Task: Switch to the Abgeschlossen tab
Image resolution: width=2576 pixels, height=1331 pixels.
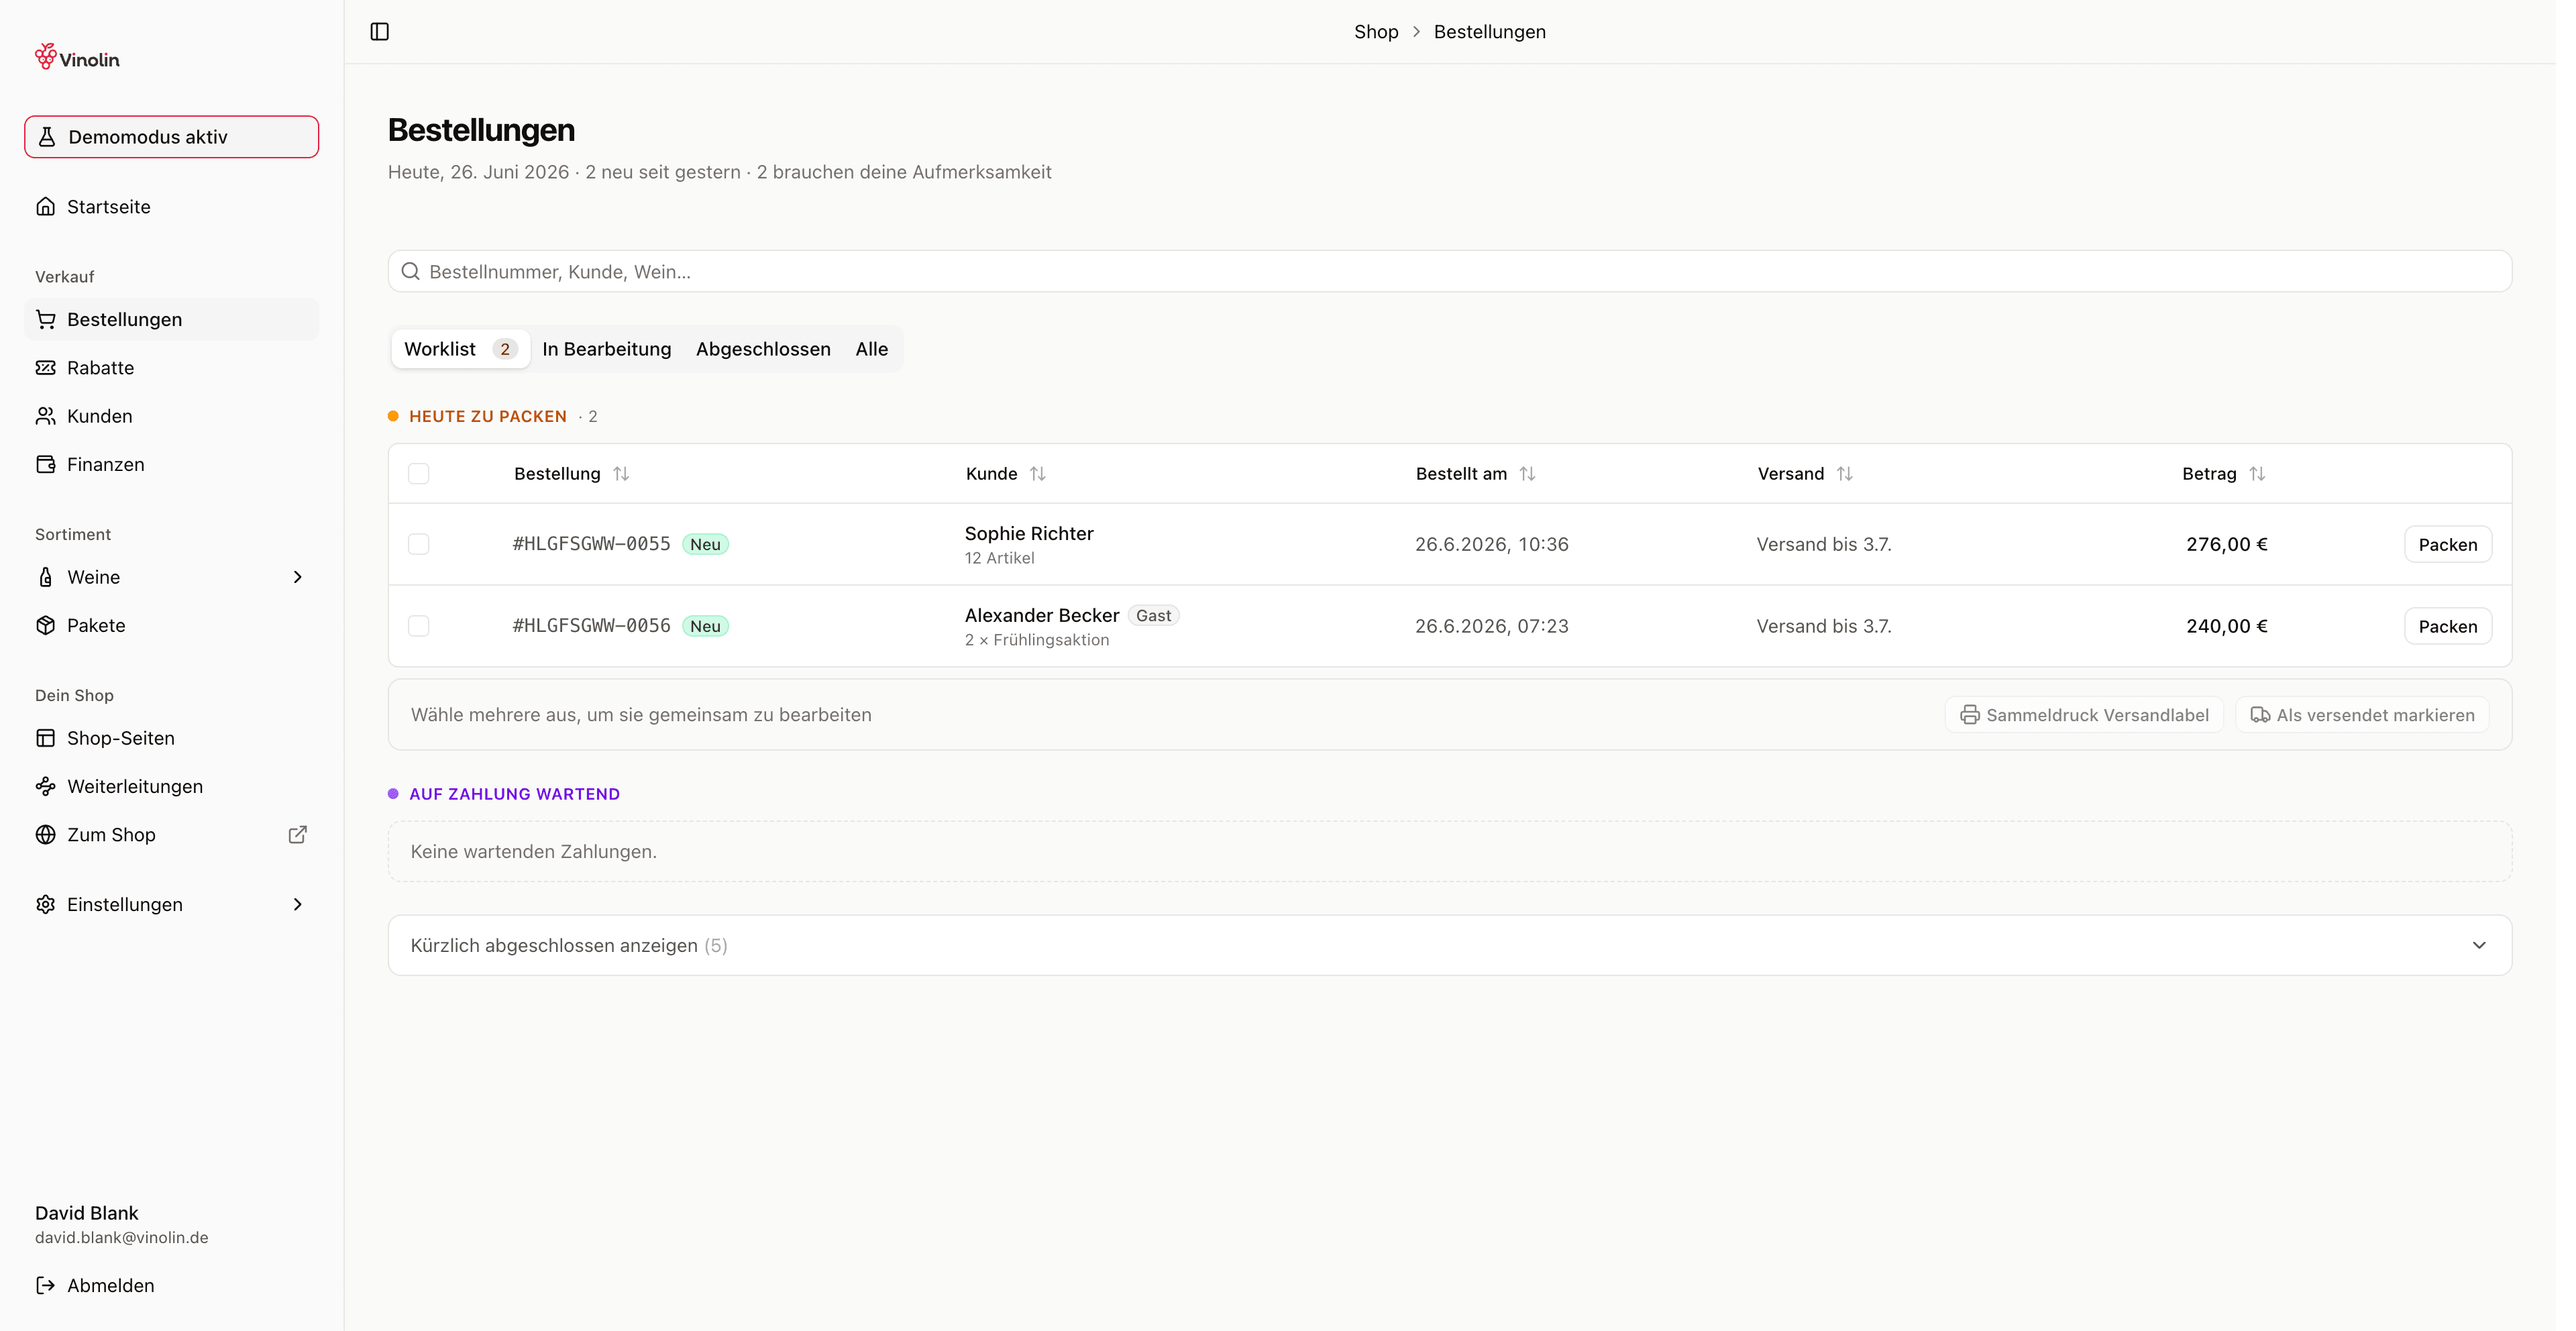Action: coord(763,349)
